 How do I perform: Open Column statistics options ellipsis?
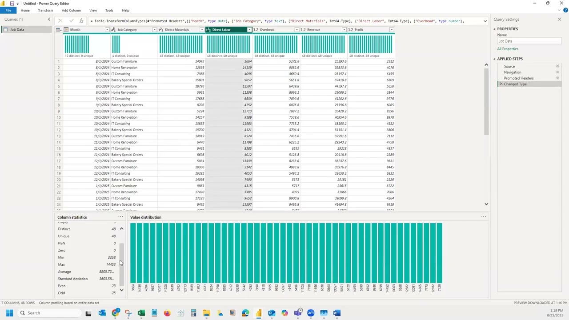(120, 217)
